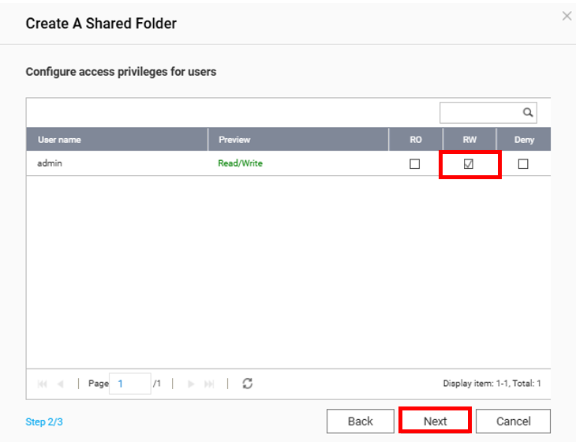Focus the user search field
Screen dimensions: 576x442
click(x=480, y=112)
